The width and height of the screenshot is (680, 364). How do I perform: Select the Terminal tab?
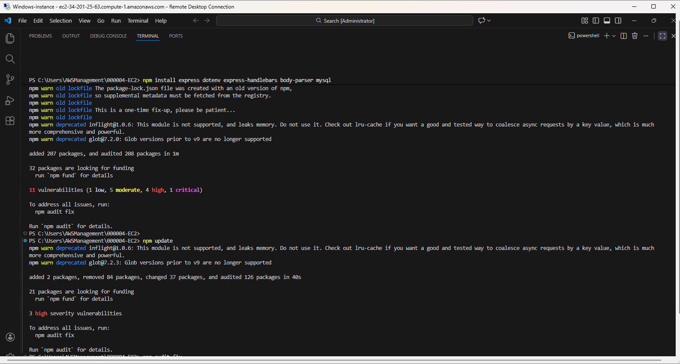[x=148, y=36]
